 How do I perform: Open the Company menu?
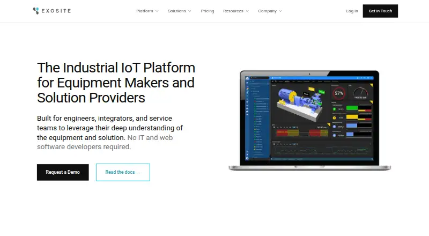click(267, 11)
